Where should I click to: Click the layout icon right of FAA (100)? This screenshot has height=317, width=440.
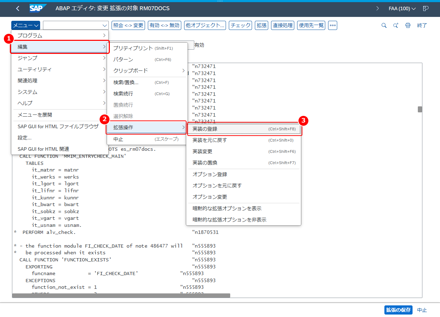click(426, 8)
